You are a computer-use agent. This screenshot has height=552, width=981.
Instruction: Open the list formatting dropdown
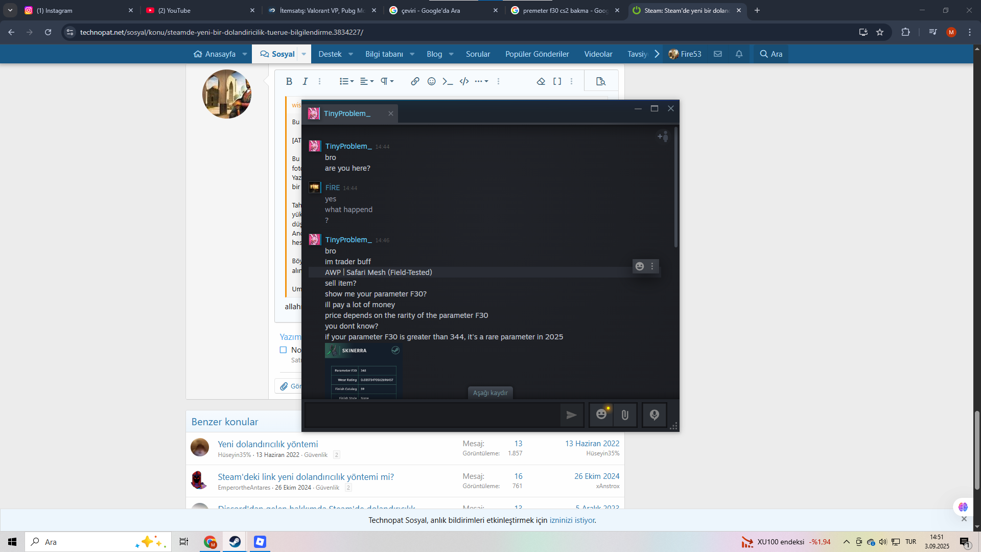(346, 81)
